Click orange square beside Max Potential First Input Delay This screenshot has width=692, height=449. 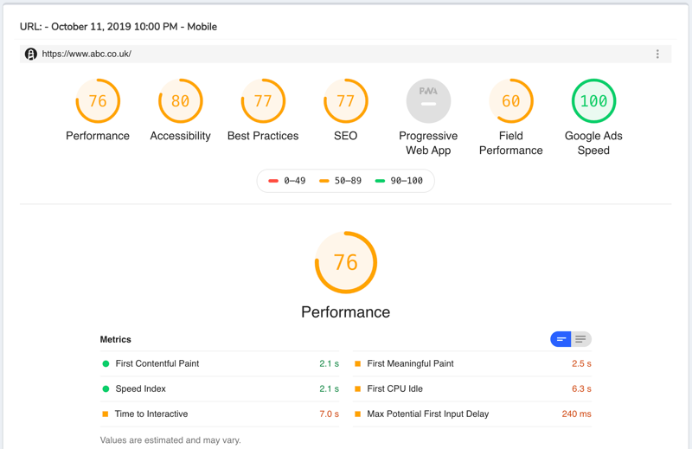point(358,414)
